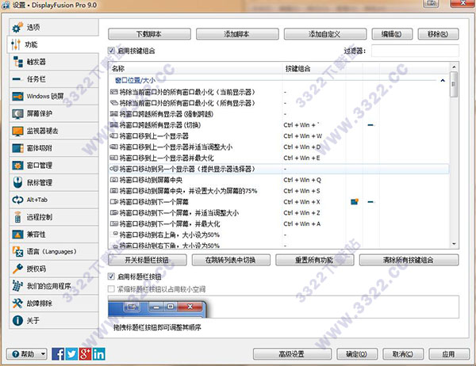Toggle the 启用按键组合 checkbox
Image resolution: width=476 pixels, height=366 pixels.
pos(111,51)
